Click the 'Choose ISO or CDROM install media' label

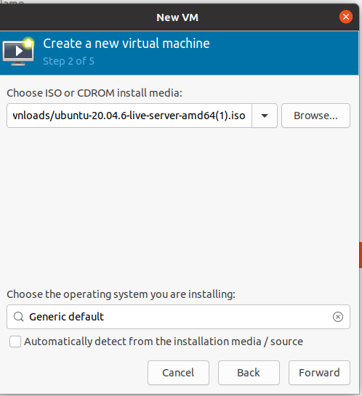point(94,93)
